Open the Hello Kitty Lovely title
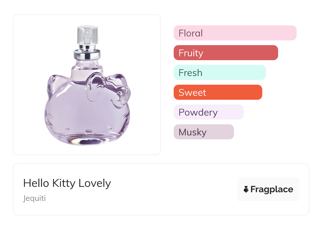This screenshot has width=322, height=228. point(67,183)
